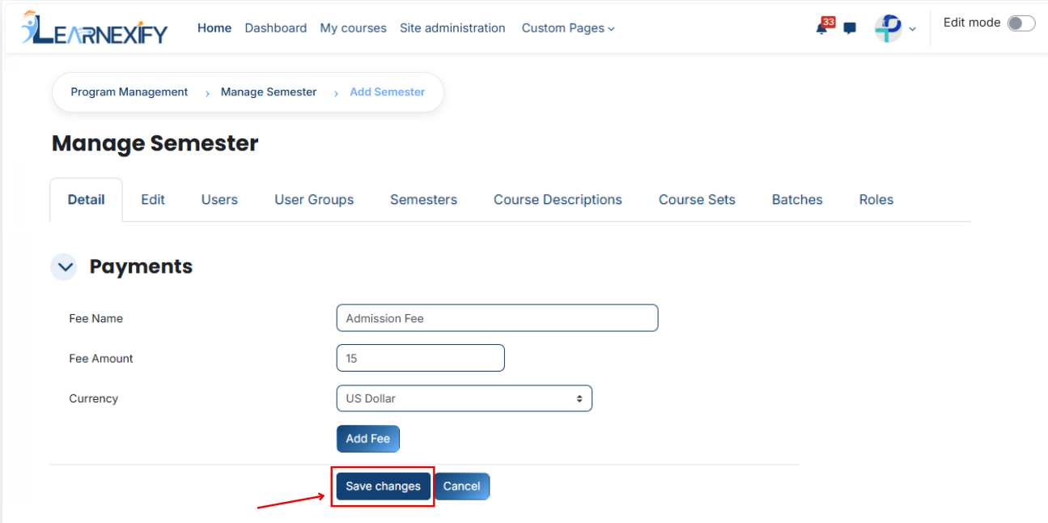1048x523 pixels.
Task: Open the notifications bell
Action: (x=822, y=28)
